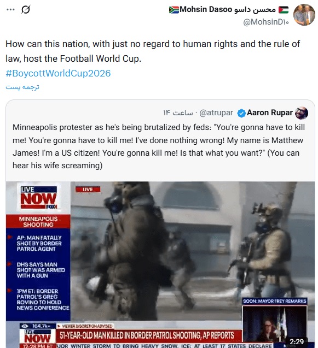318x348 pixels.
Task: Play the Minneapolis shooting video
Action: click(x=160, y=264)
